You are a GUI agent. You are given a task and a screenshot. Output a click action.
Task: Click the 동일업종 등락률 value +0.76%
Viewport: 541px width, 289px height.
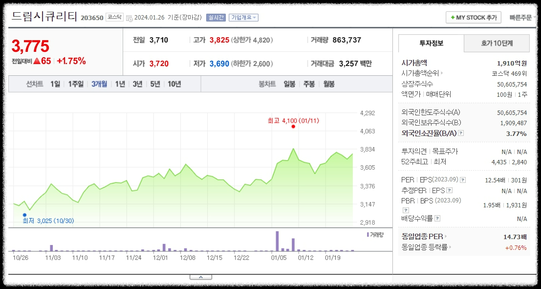point(516,247)
